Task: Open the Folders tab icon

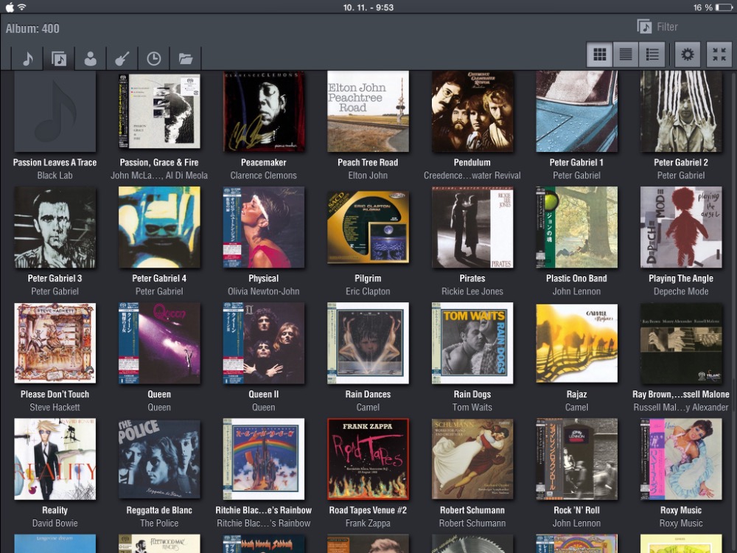Action: coord(186,58)
